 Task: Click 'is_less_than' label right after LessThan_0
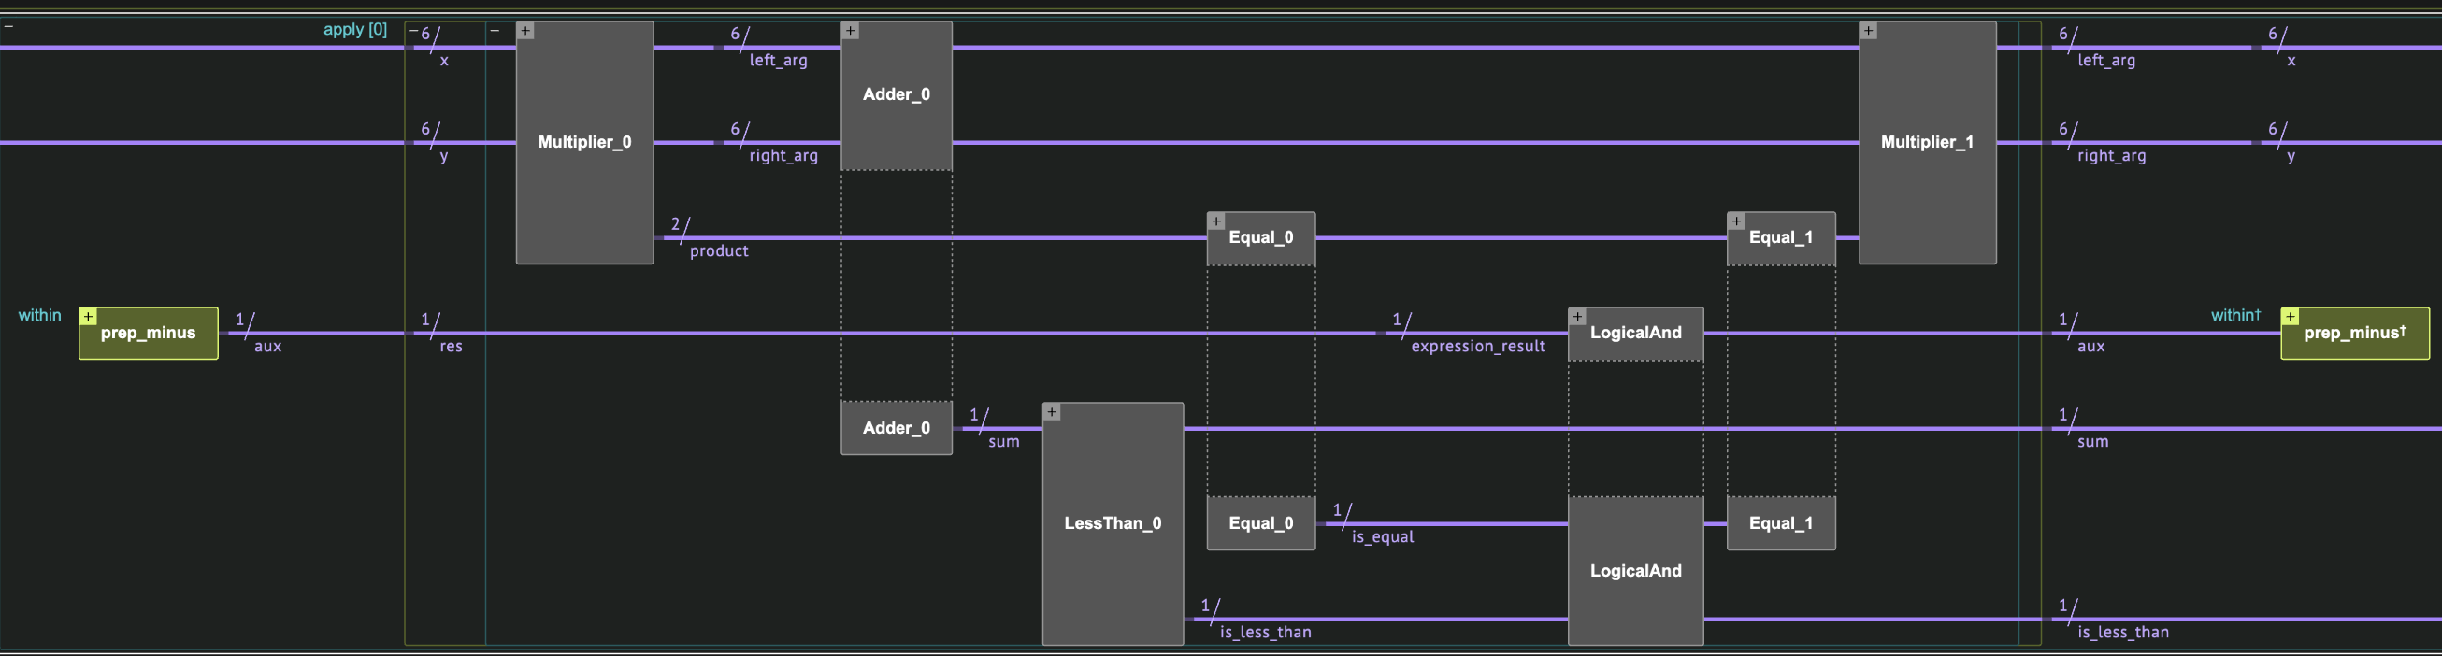1266,633
